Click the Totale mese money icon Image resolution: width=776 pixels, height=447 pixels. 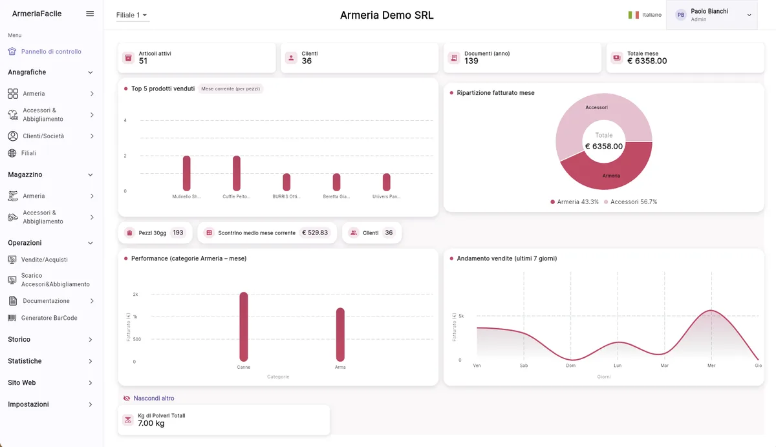617,57
